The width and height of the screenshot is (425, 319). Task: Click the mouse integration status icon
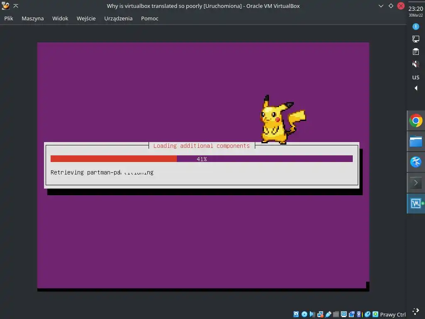[x=368, y=314]
